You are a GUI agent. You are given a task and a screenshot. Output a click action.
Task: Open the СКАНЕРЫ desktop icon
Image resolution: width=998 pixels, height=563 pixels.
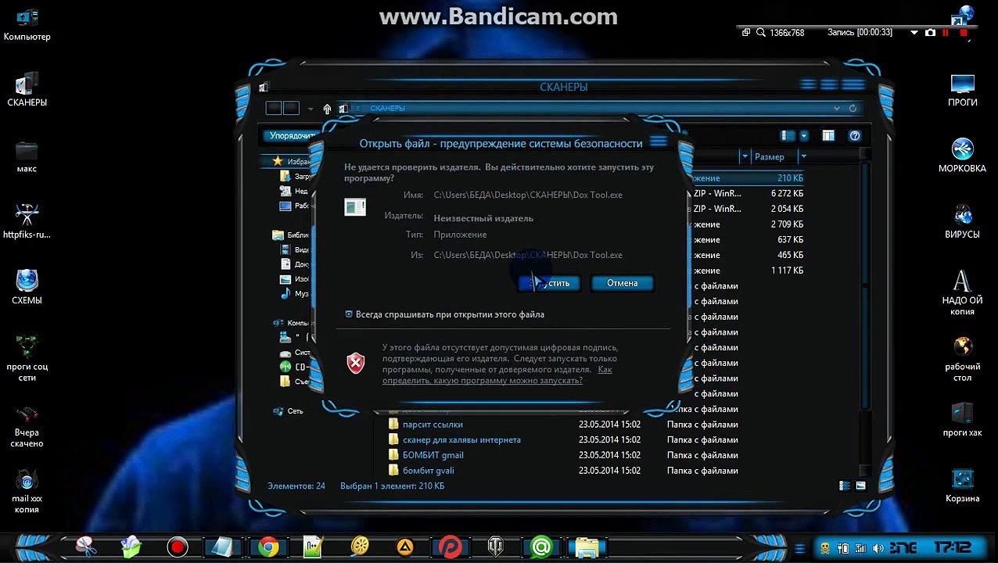point(27,89)
